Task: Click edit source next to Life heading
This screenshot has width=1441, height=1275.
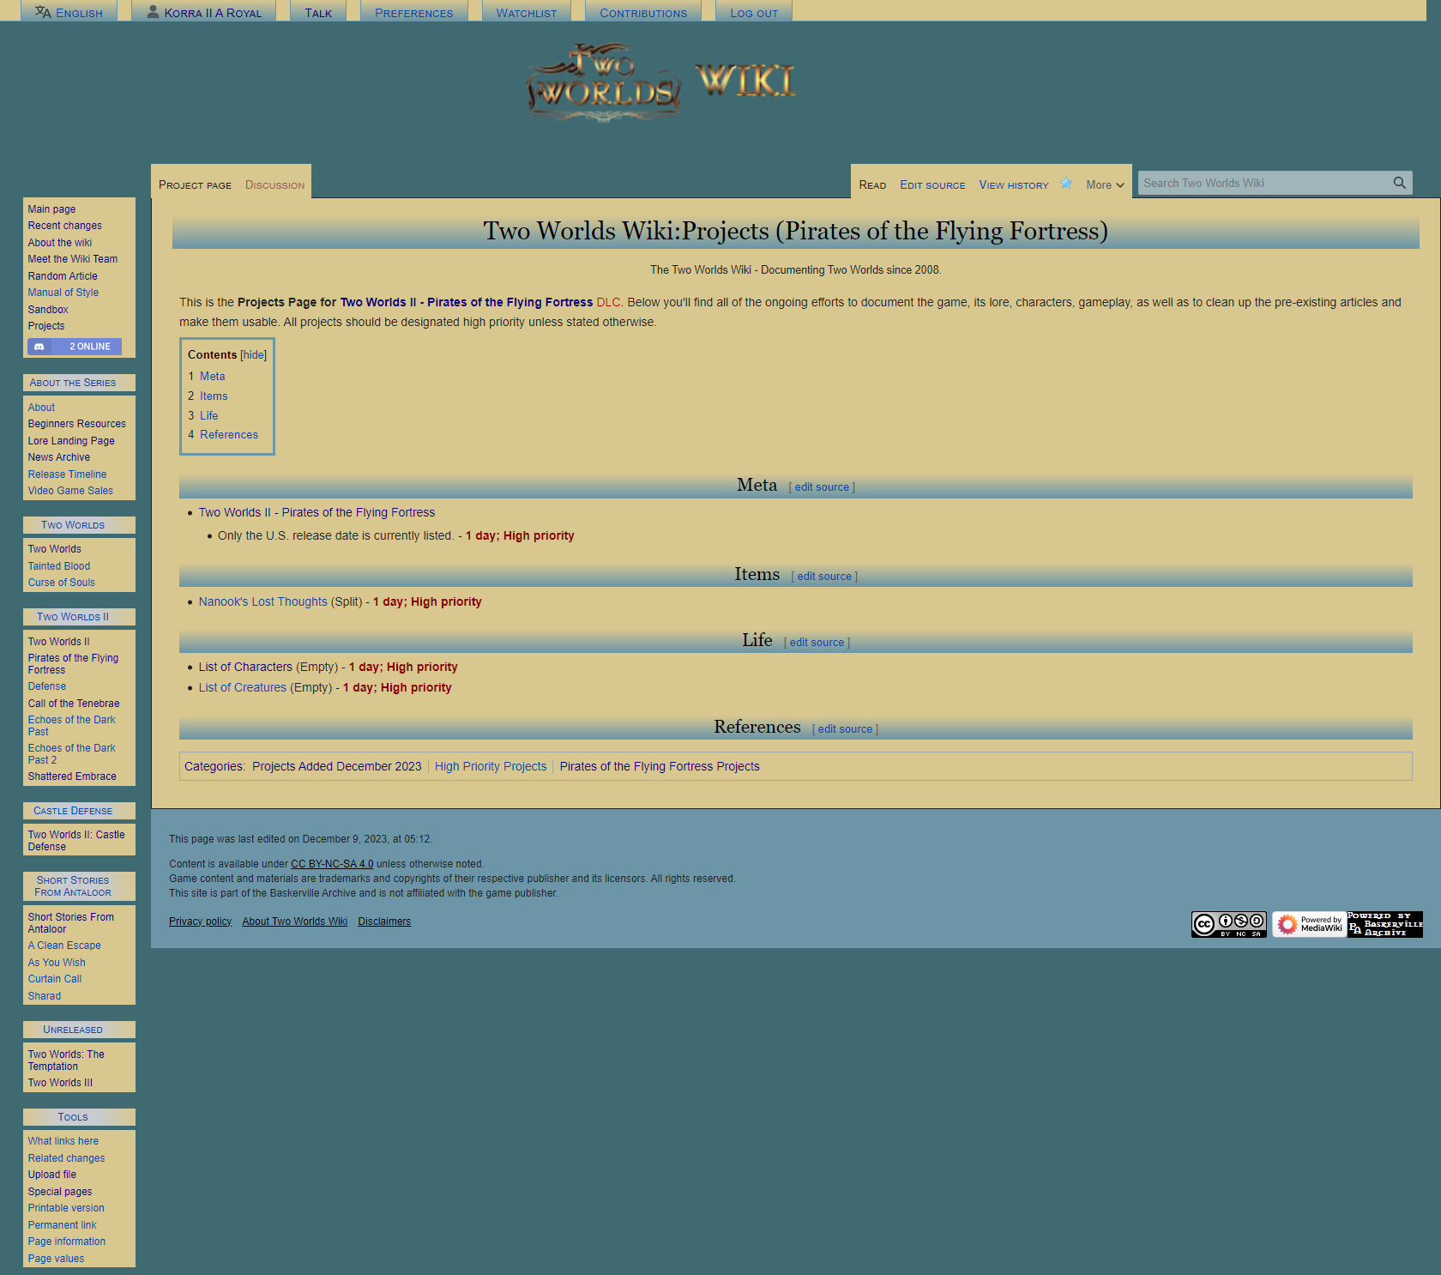Action: point(817,643)
